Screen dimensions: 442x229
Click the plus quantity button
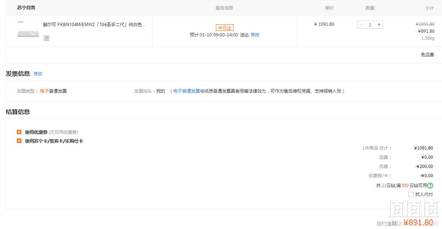(x=379, y=25)
